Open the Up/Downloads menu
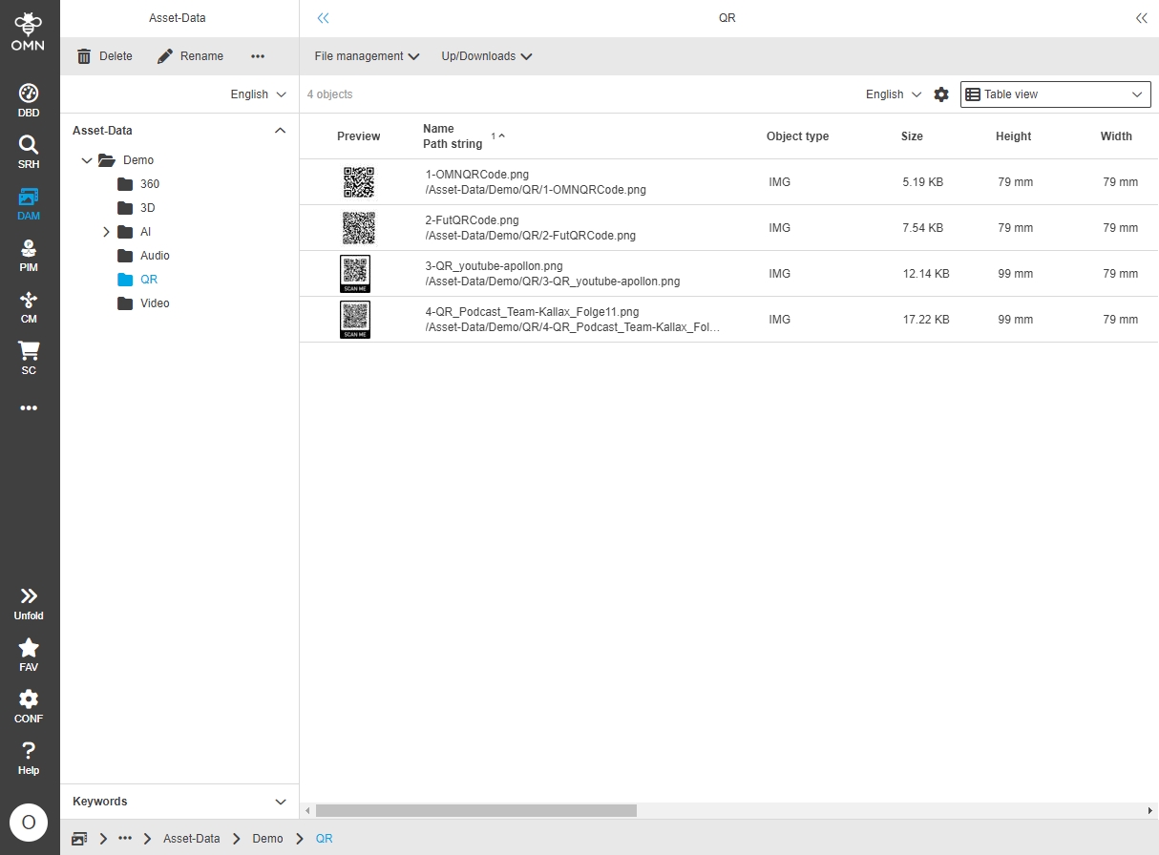Image resolution: width=1159 pixels, height=855 pixels. [486, 56]
